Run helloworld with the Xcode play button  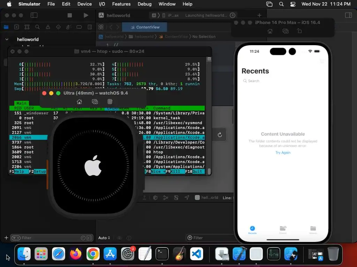86,15
